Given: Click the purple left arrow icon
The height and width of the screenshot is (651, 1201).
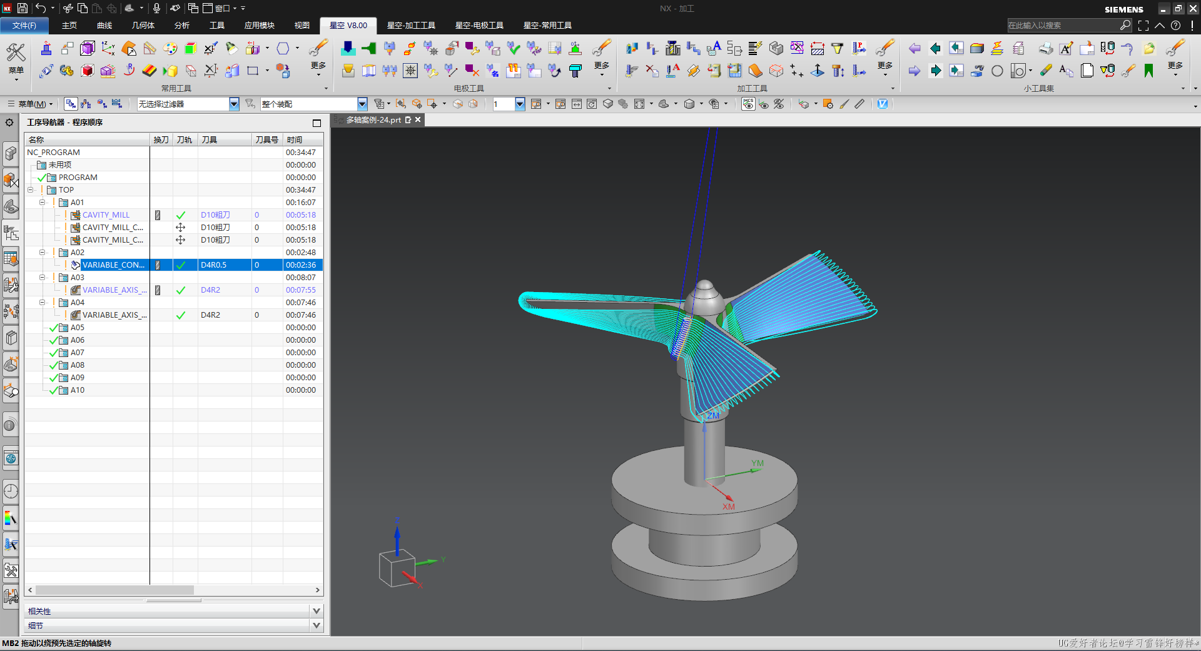Looking at the screenshot, I should [915, 48].
